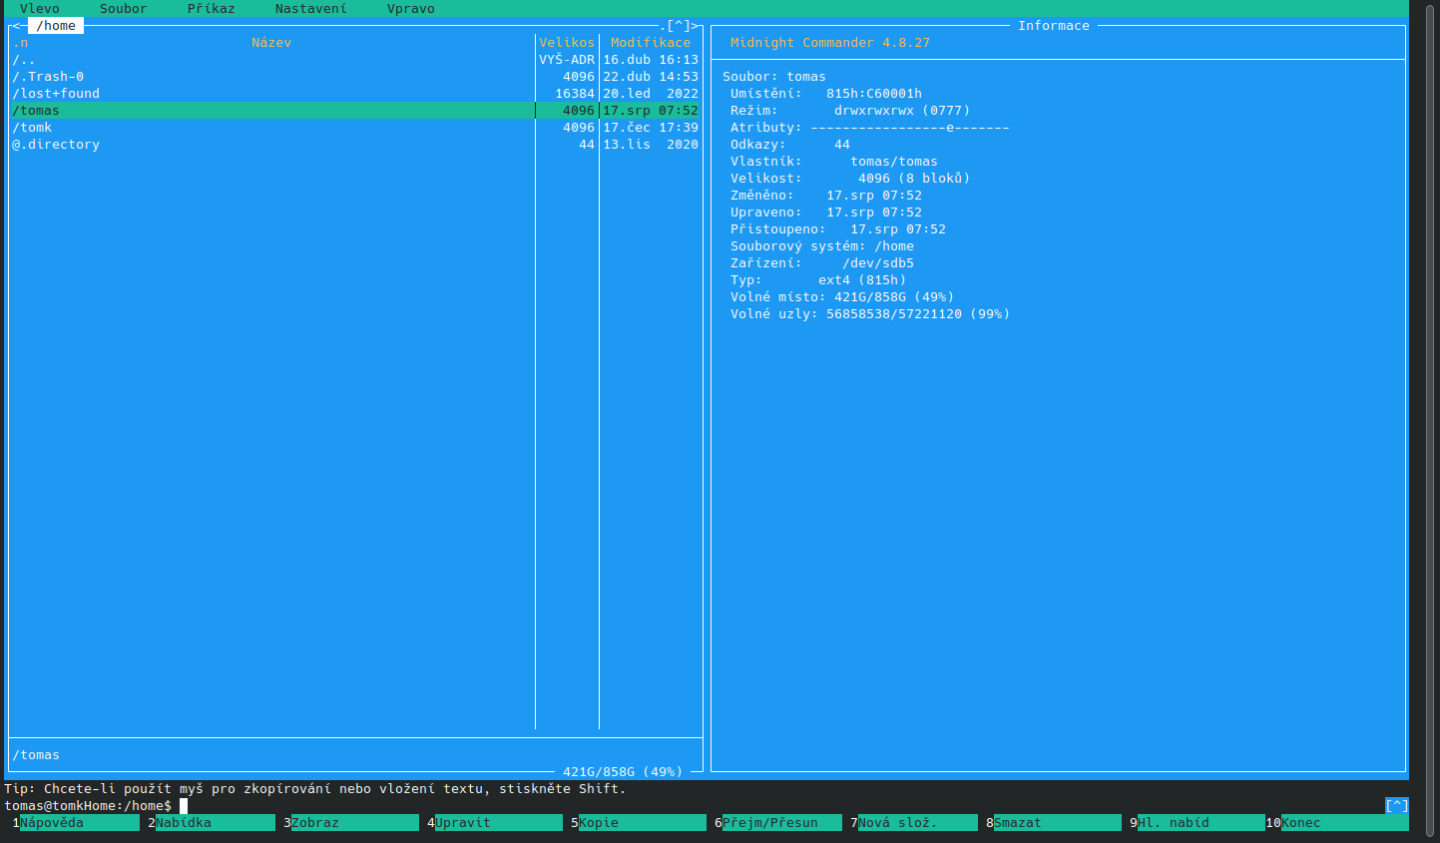Click the 4 Upravit function key

(x=495, y=823)
